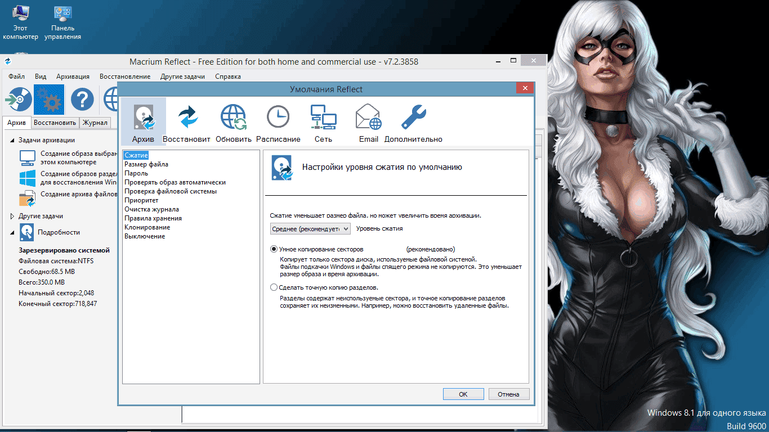
Task: Open the Вид menu
Action: [x=41, y=76]
